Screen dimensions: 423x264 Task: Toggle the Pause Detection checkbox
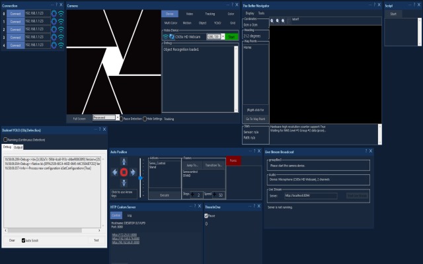coord(121,119)
